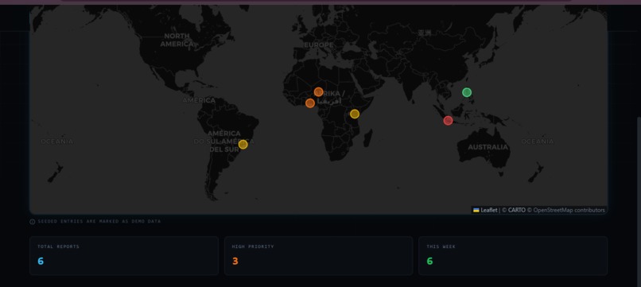Select the green map marker near the Philippines
The width and height of the screenshot is (641, 287).
tap(467, 92)
